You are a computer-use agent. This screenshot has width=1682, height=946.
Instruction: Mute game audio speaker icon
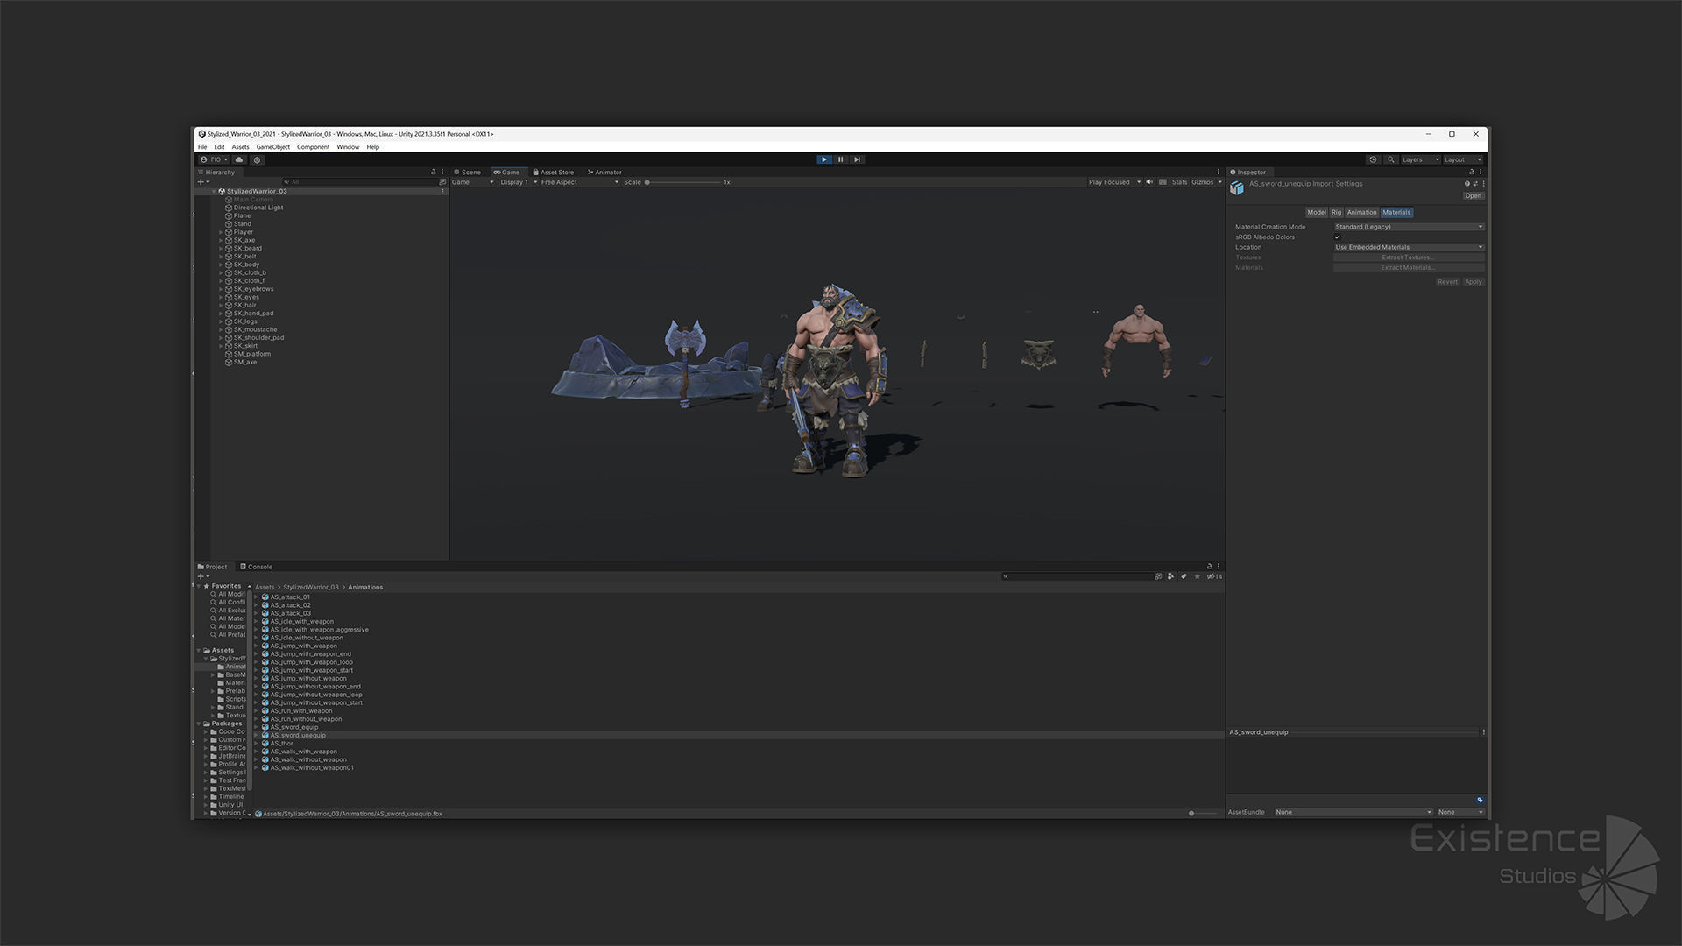point(1149,182)
